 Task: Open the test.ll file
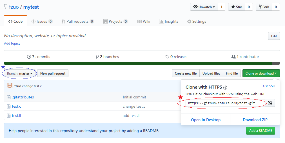click(x=16, y=116)
